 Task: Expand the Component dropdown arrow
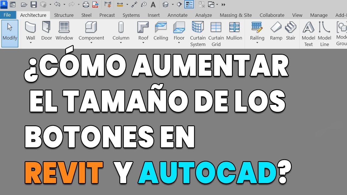pos(91,43)
